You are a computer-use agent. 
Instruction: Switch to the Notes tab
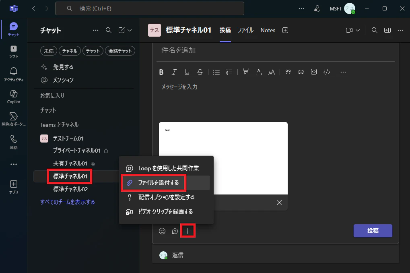coord(268,30)
